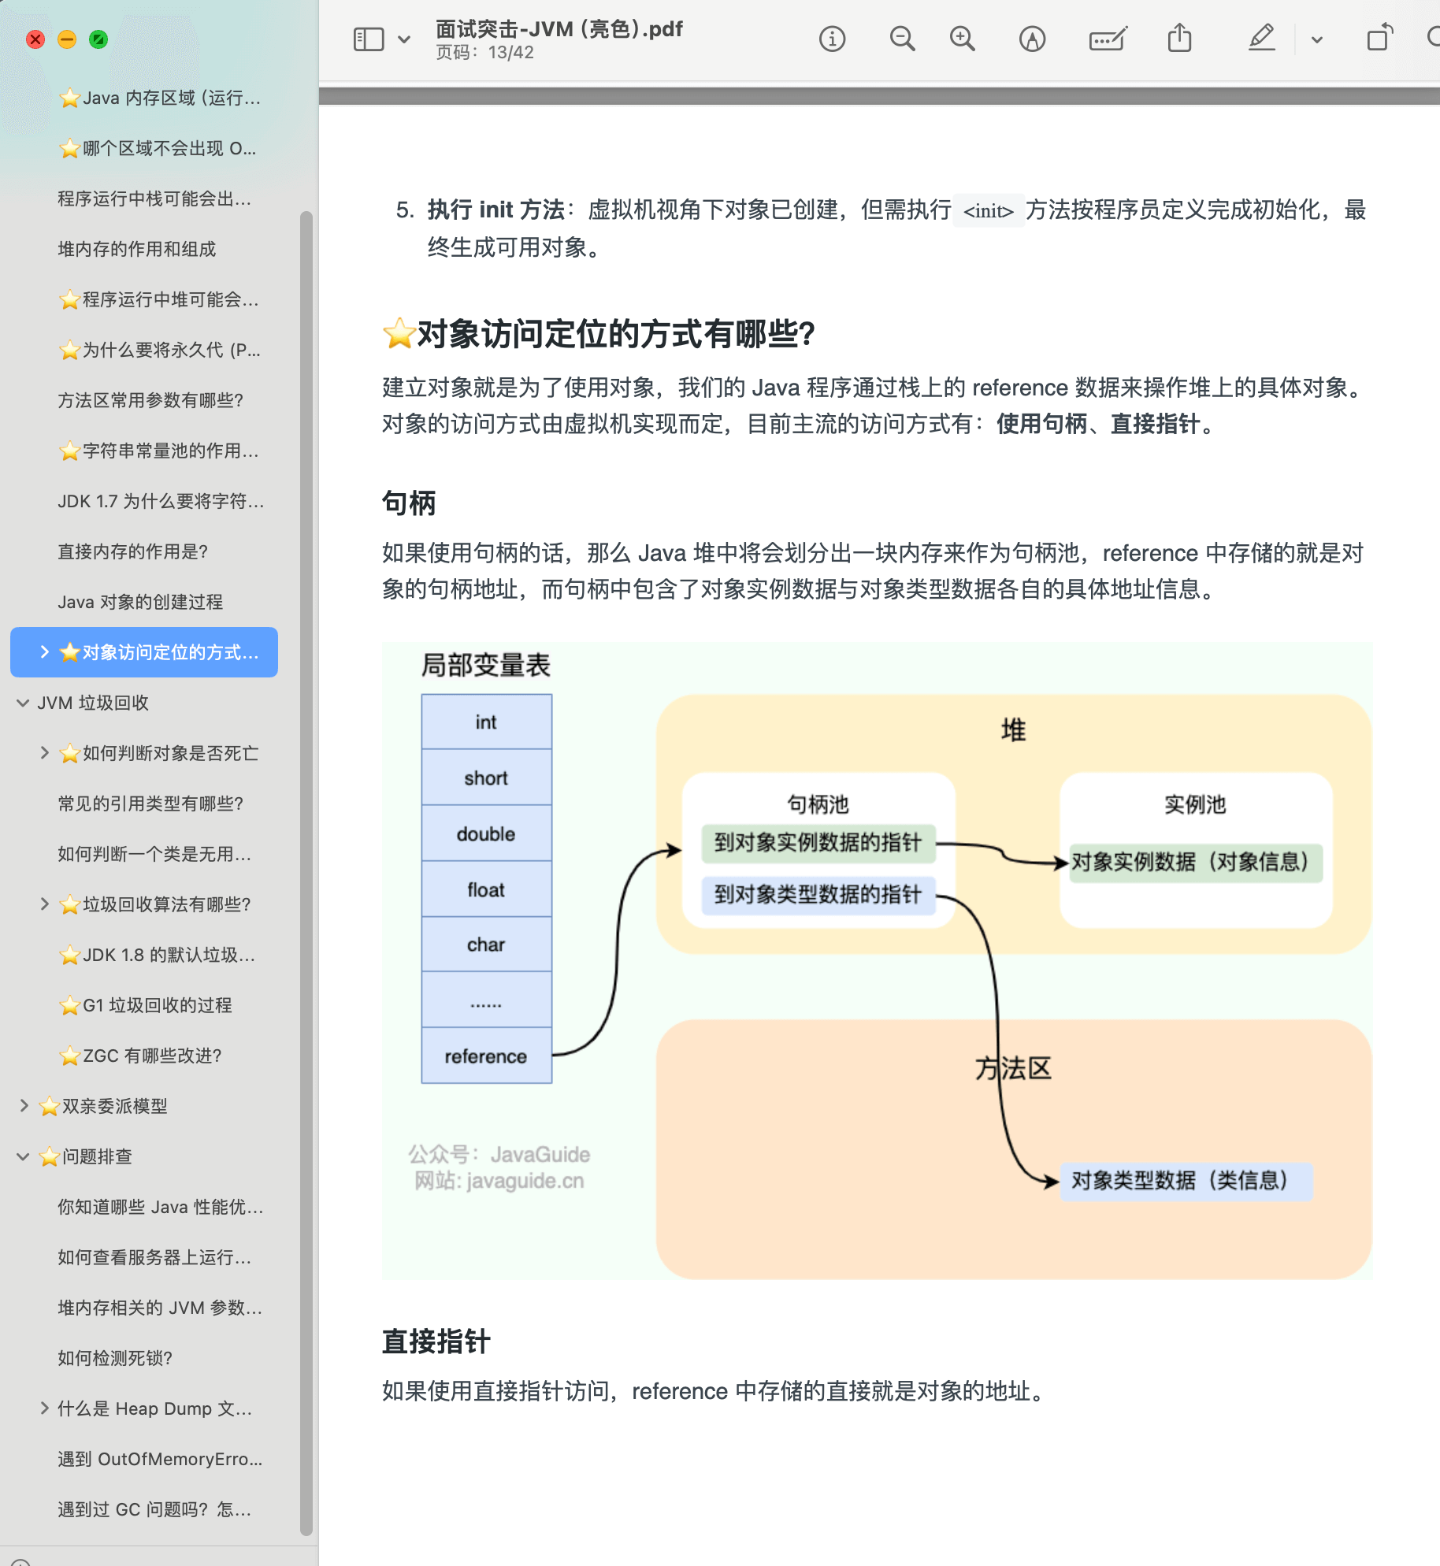1440x1566 pixels.
Task: Go to 如何检测死锁 section
Action: click(113, 1357)
